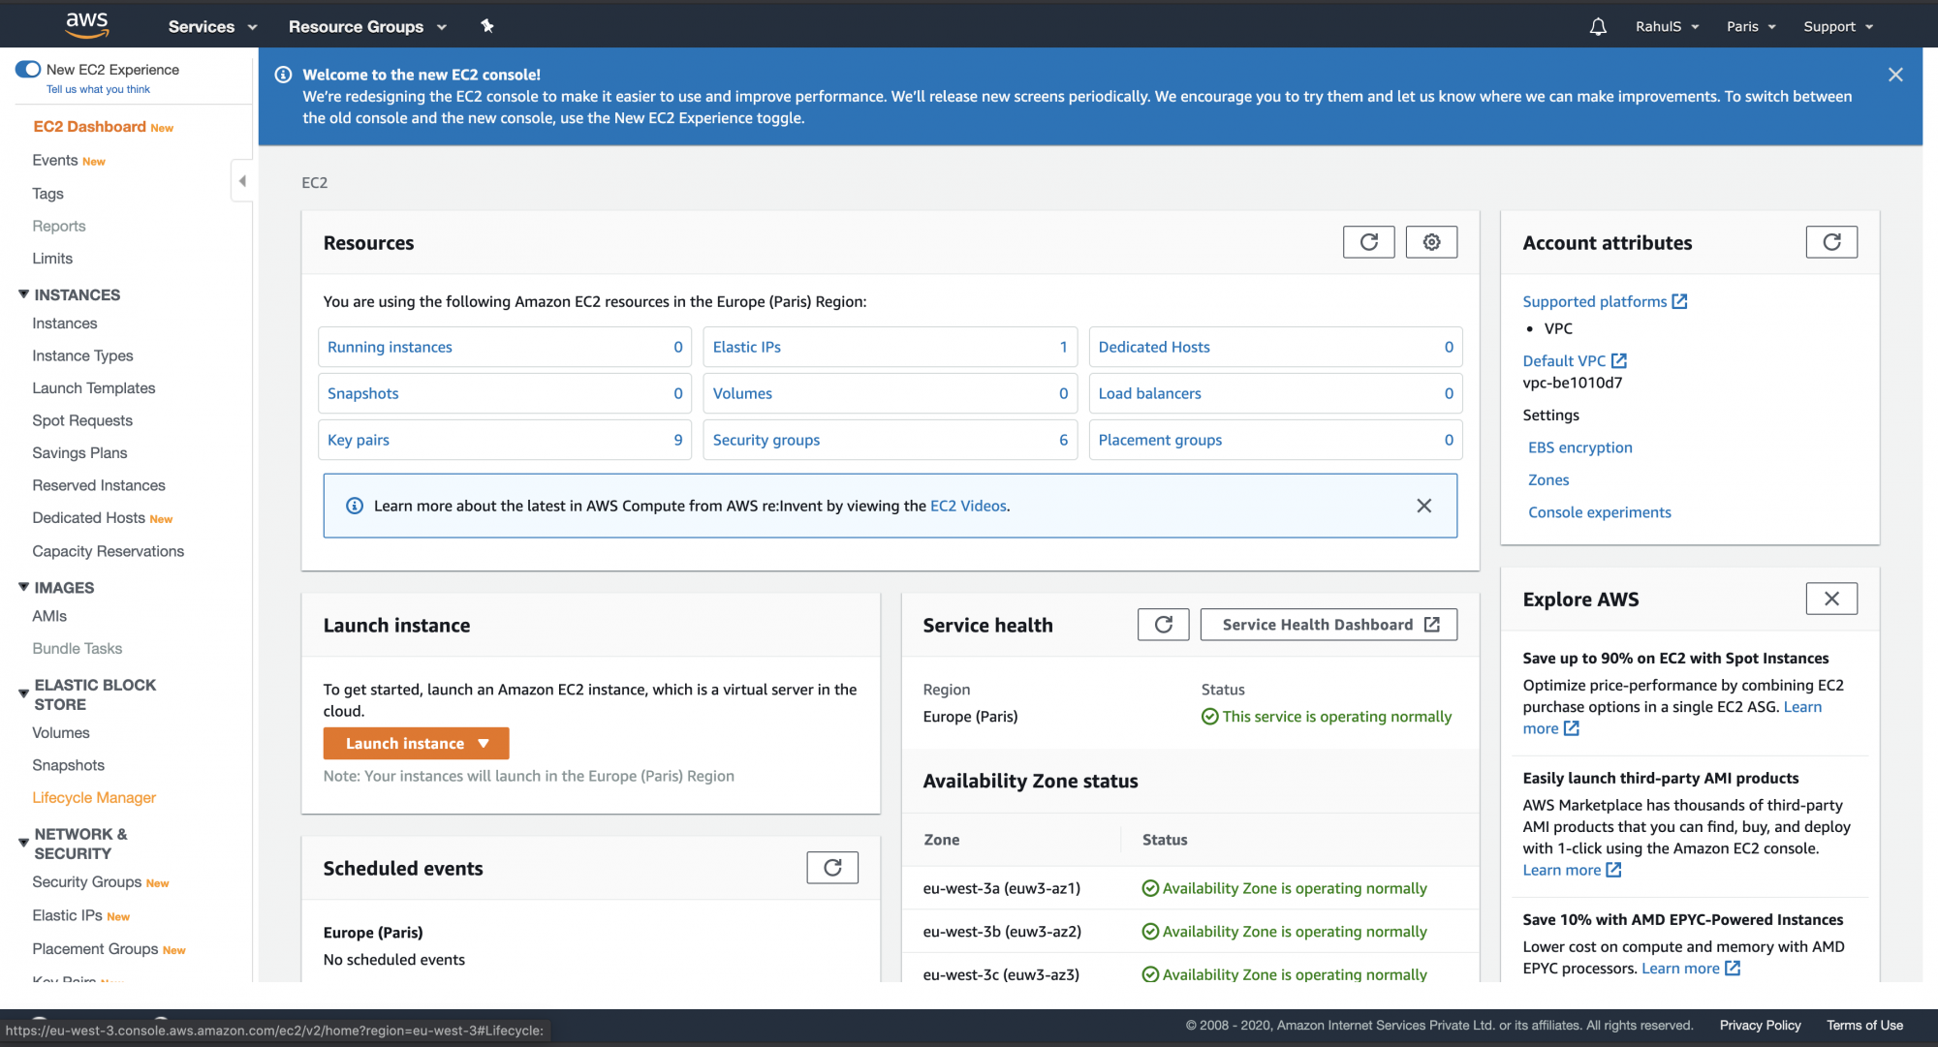The height and width of the screenshot is (1047, 1938).
Task: Open the EC2 Videos link
Action: [x=967, y=506]
